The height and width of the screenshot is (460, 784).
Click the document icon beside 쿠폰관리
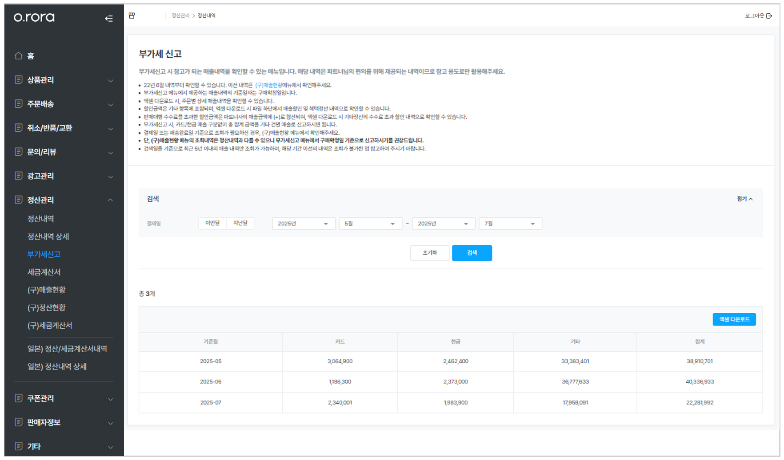pos(18,398)
